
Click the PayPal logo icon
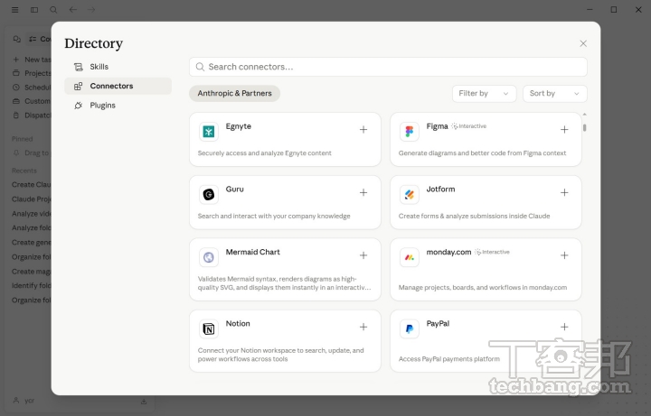[410, 329]
